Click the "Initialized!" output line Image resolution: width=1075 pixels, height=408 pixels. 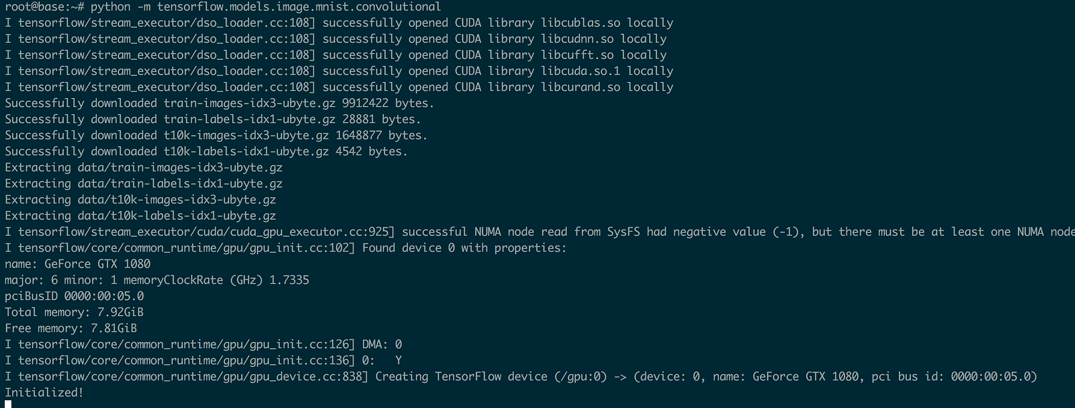coord(44,393)
